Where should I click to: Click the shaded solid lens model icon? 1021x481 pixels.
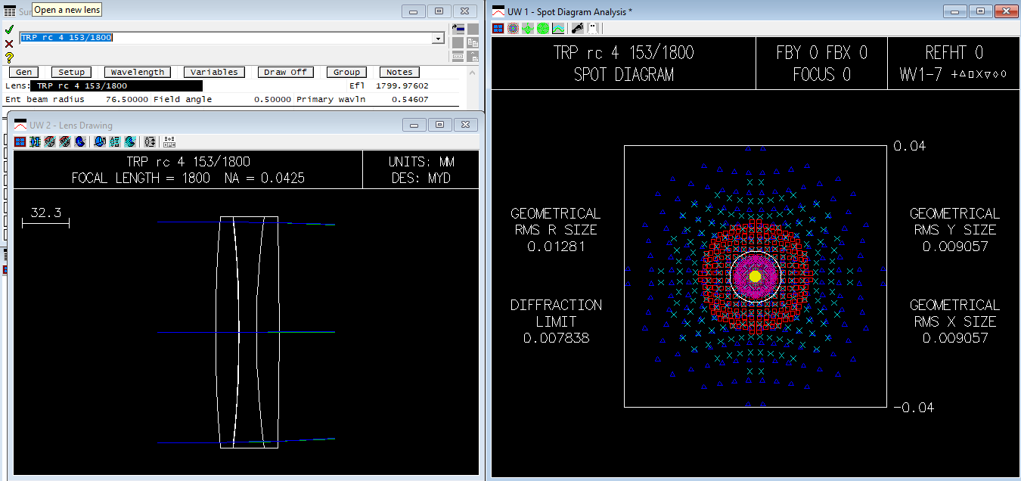(x=79, y=141)
